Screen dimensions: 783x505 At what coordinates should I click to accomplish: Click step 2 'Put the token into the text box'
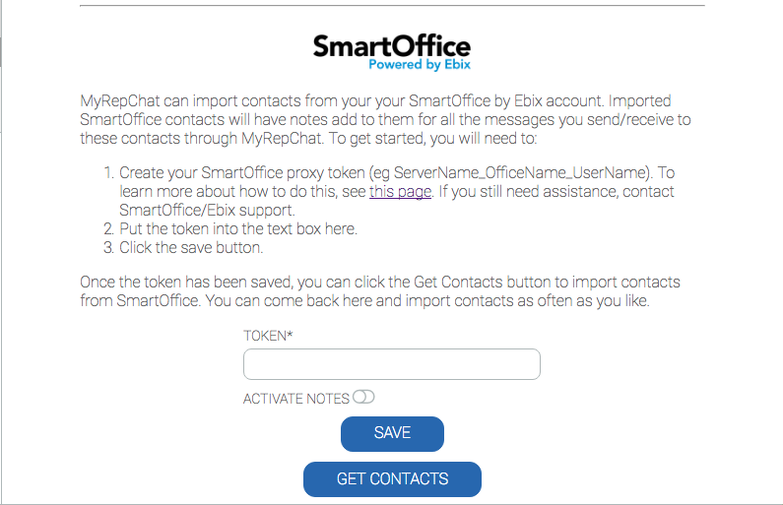point(230,229)
